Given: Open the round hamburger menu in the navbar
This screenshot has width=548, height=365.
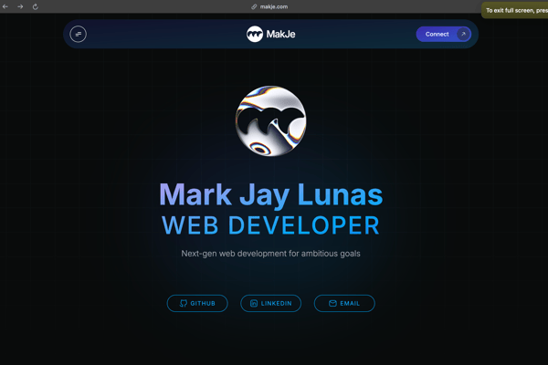Looking at the screenshot, I should 79,34.
